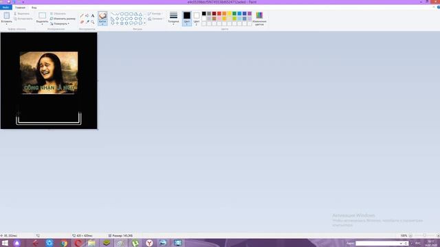Choose the five-point star shape
This screenshot has height=247, width=440.
122,23
